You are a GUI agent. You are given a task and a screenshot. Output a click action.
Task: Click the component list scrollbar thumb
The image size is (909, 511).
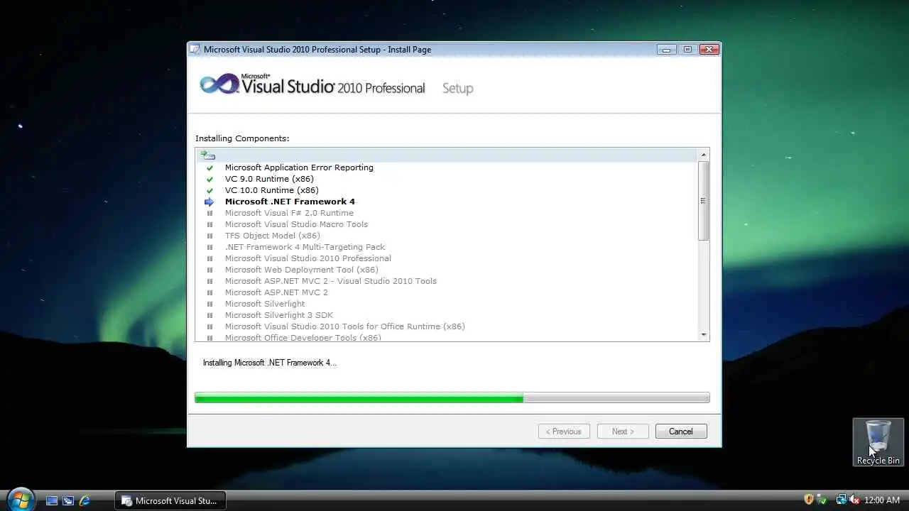[704, 201]
